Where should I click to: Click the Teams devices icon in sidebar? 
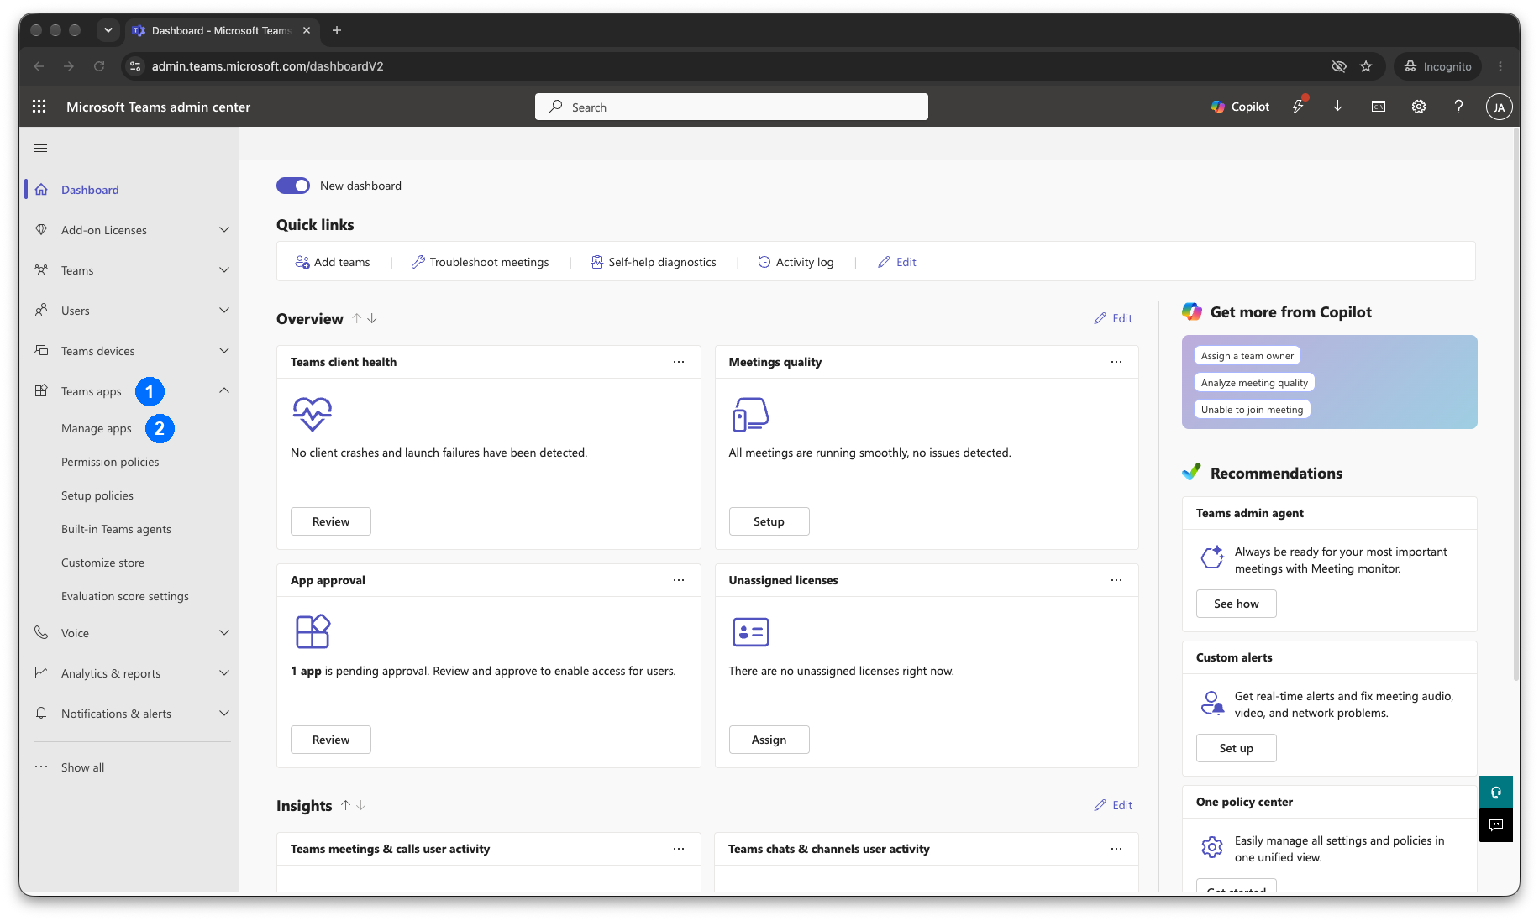41,350
